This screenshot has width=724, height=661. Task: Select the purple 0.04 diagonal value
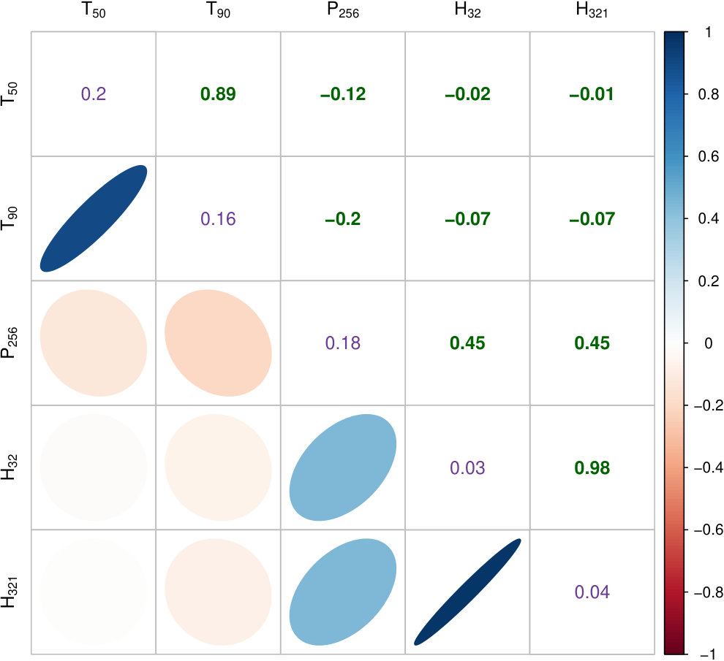tap(592, 592)
